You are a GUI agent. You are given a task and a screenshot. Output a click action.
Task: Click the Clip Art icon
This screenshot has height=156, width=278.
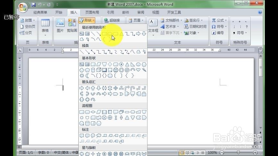click(x=72, y=26)
